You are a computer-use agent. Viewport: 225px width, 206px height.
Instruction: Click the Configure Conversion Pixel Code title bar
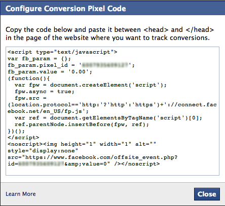pyautogui.click(x=113, y=9)
